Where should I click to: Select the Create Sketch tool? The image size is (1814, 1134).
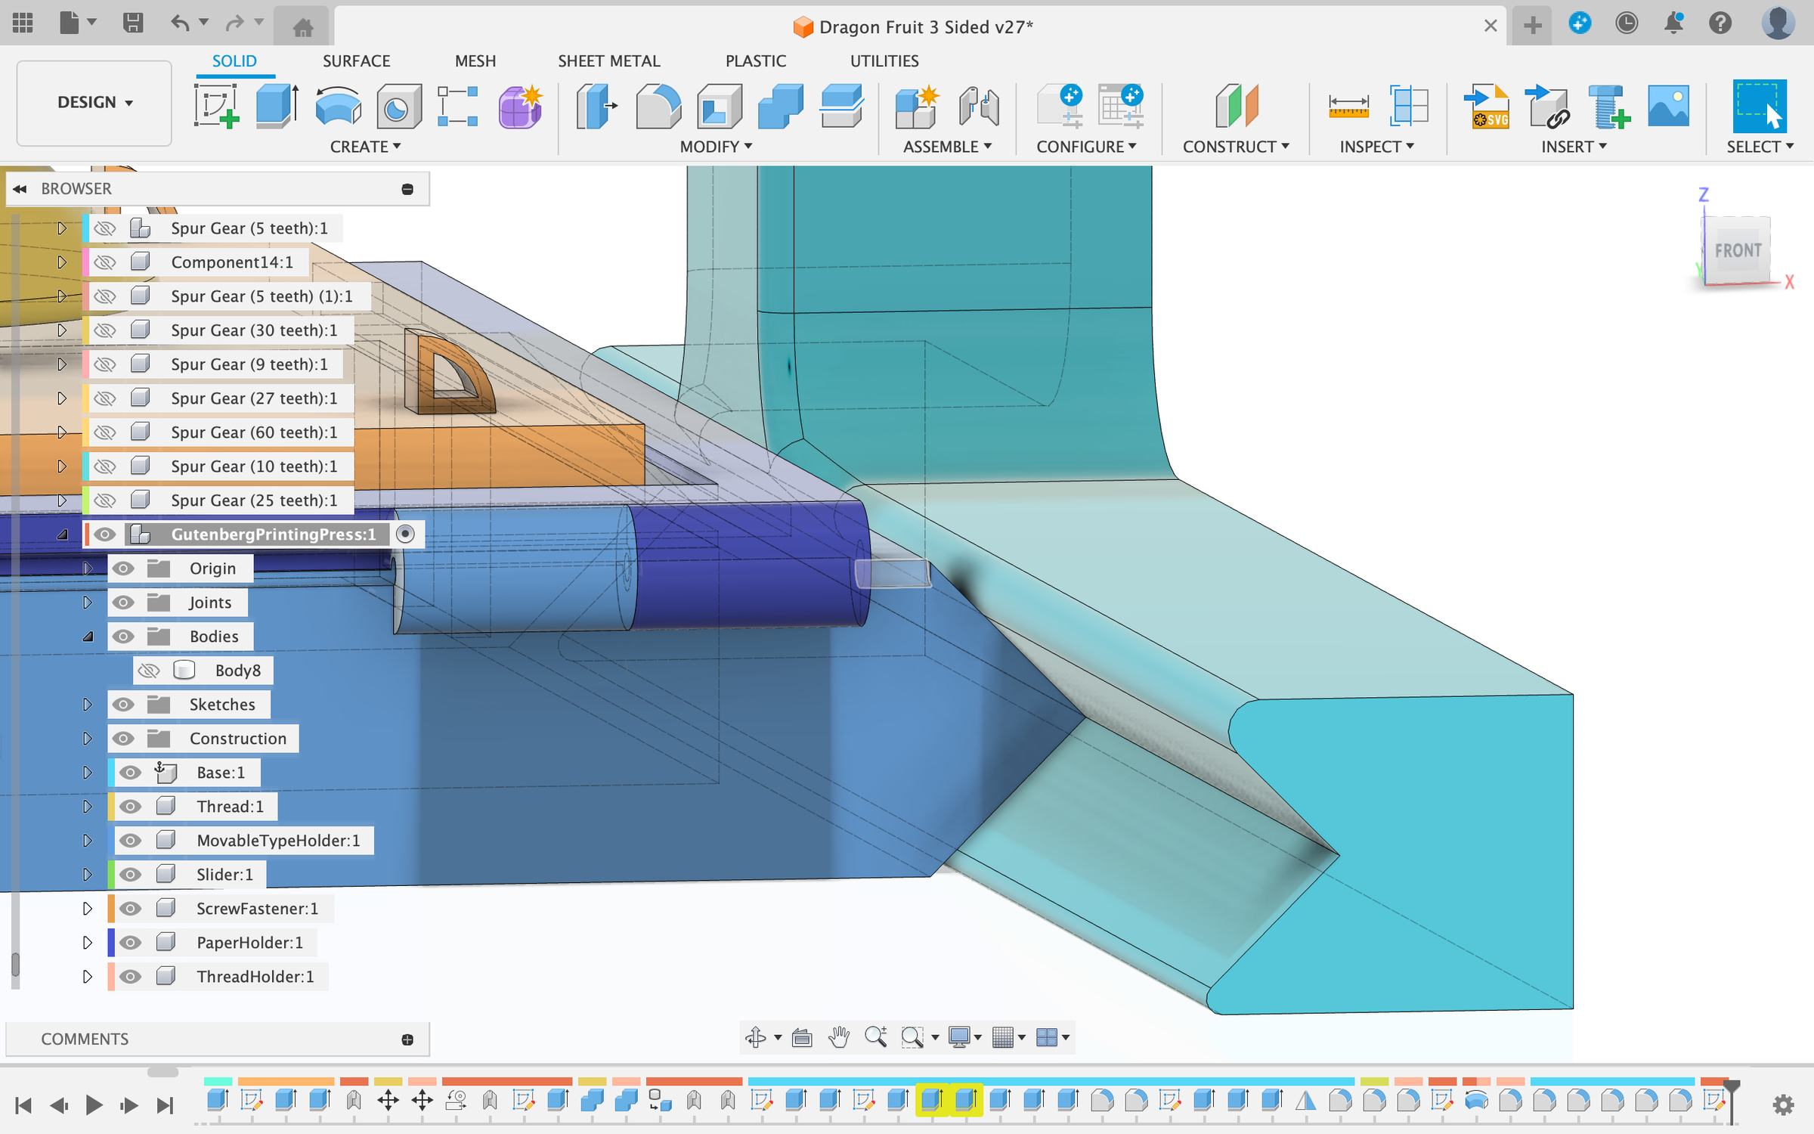(215, 106)
